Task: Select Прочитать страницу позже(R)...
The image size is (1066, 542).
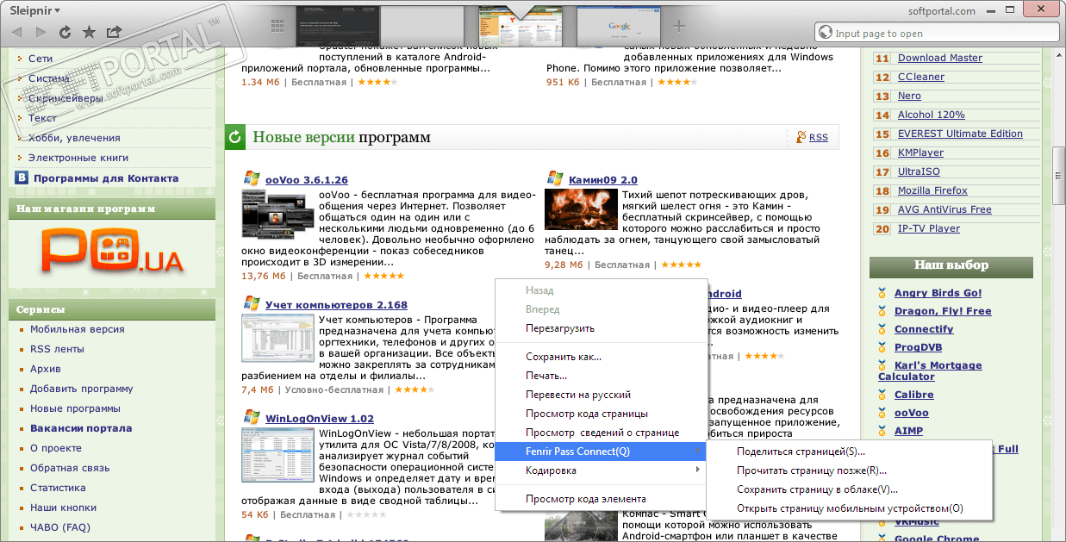Action: 812,470
